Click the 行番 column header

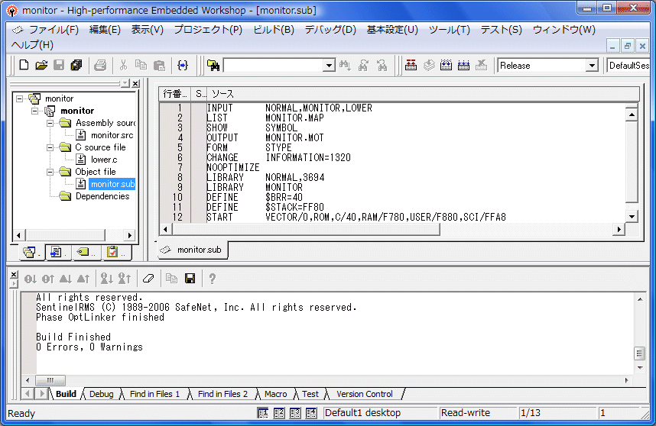tap(174, 94)
